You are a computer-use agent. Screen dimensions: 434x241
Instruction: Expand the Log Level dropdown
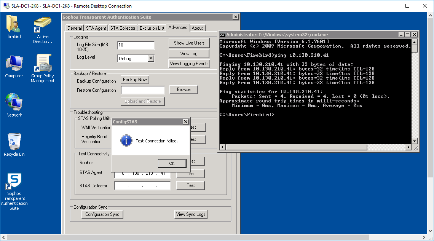click(151, 58)
